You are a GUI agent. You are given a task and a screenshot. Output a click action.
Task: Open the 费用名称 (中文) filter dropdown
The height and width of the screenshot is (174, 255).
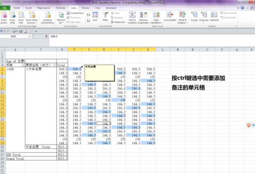click(54, 65)
